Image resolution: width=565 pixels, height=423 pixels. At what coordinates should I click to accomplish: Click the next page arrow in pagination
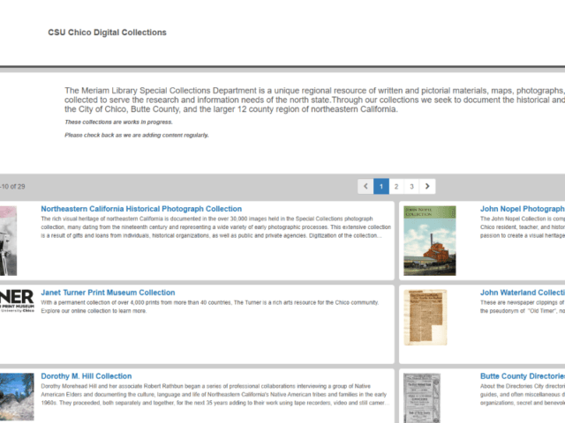(427, 186)
